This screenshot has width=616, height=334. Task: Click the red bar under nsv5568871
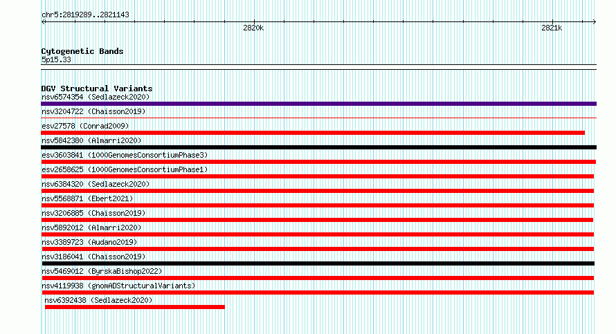(x=318, y=205)
